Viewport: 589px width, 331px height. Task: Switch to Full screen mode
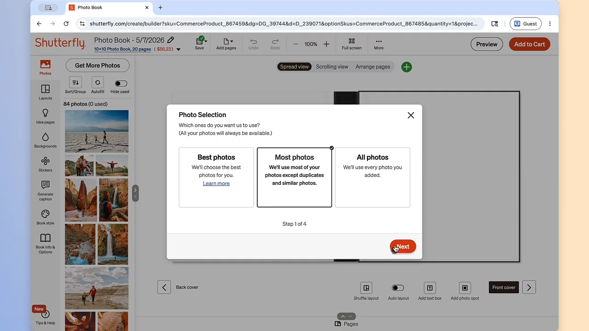point(352,44)
